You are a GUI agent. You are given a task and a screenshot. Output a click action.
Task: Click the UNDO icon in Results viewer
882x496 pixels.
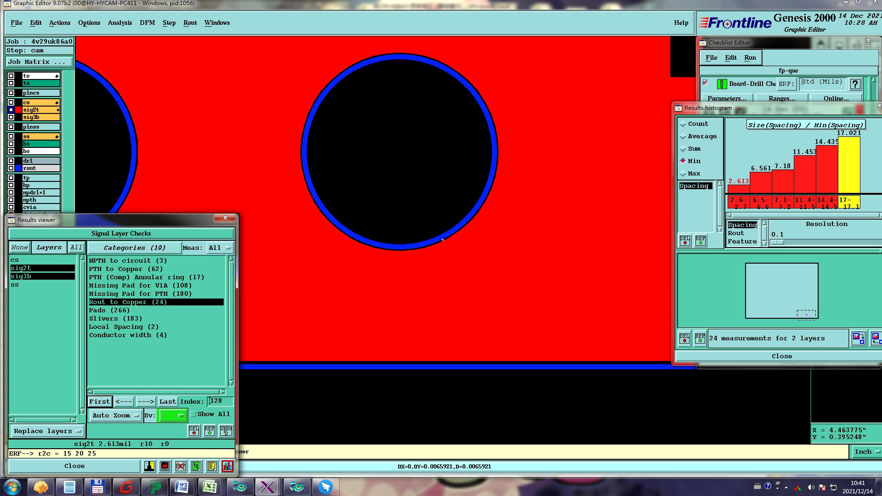226,430
